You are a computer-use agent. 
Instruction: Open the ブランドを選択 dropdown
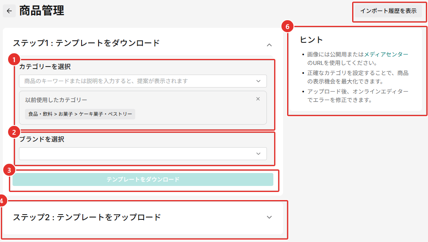pyautogui.click(x=143, y=154)
